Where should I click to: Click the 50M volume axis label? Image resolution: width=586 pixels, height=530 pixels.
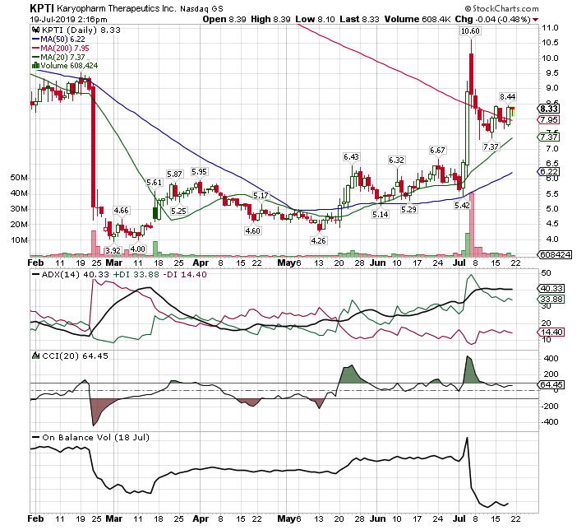19,178
